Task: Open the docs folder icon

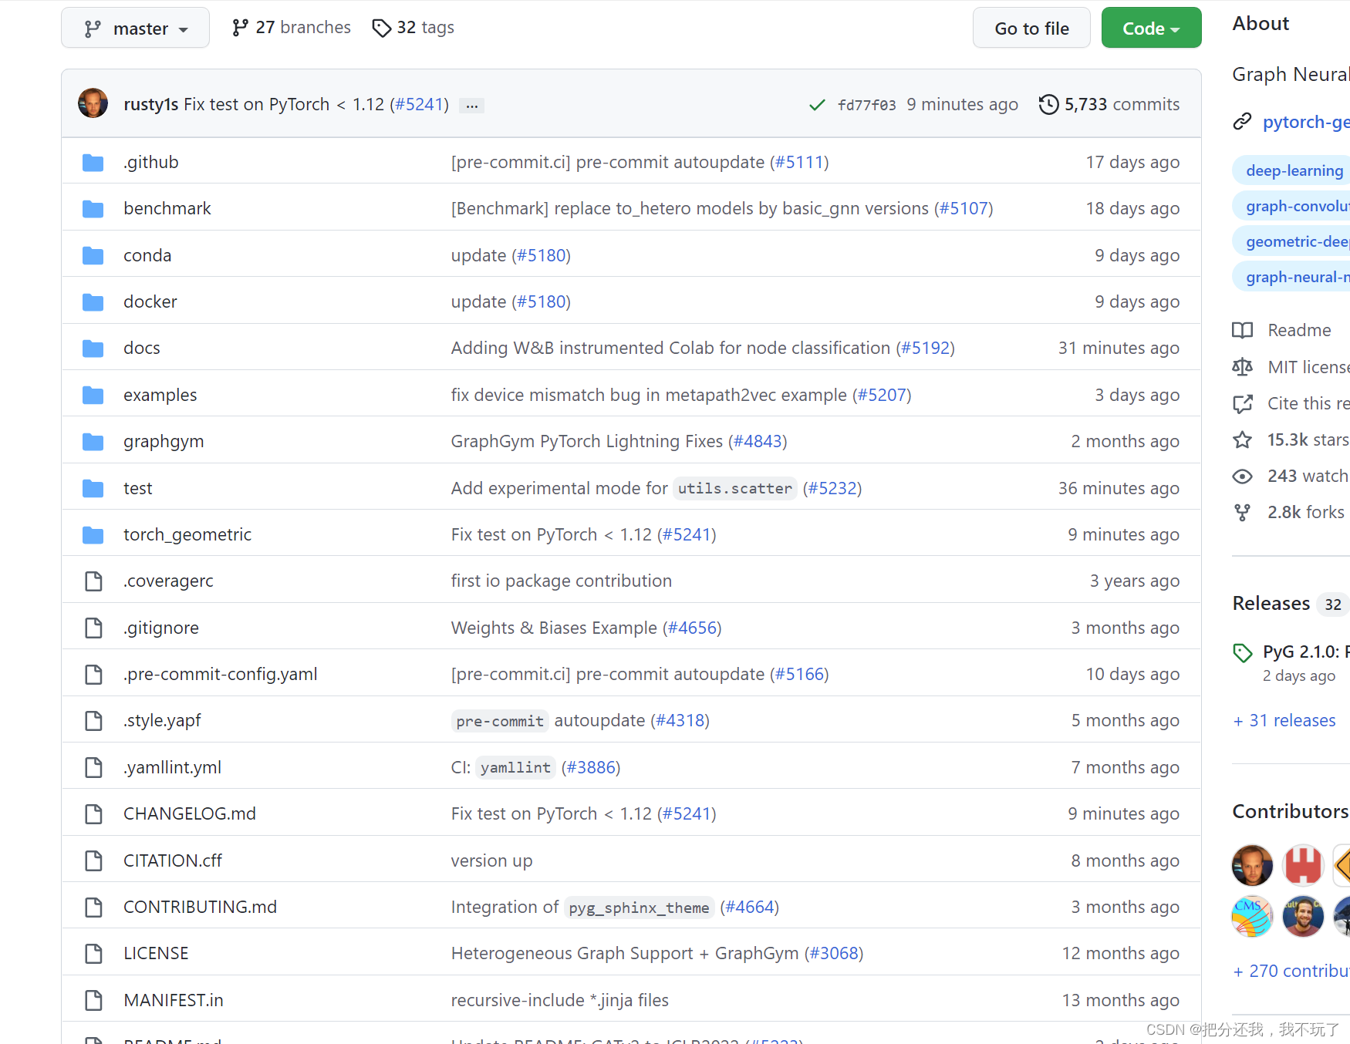Action: (x=93, y=348)
